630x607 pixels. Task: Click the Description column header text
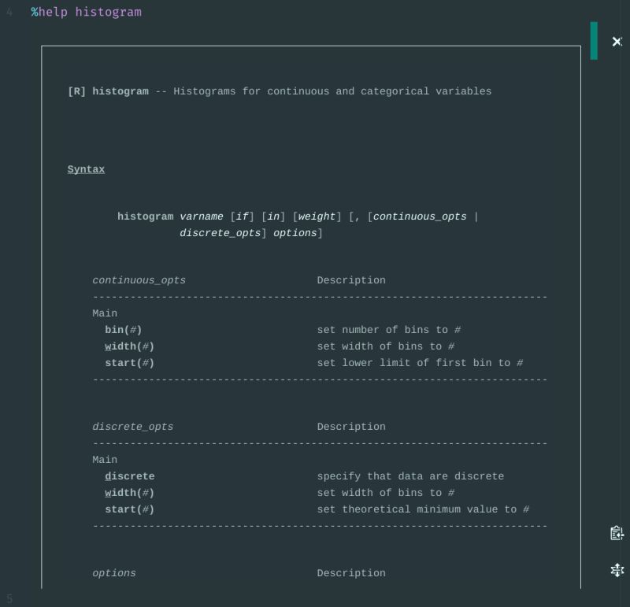pyautogui.click(x=351, y=279)
